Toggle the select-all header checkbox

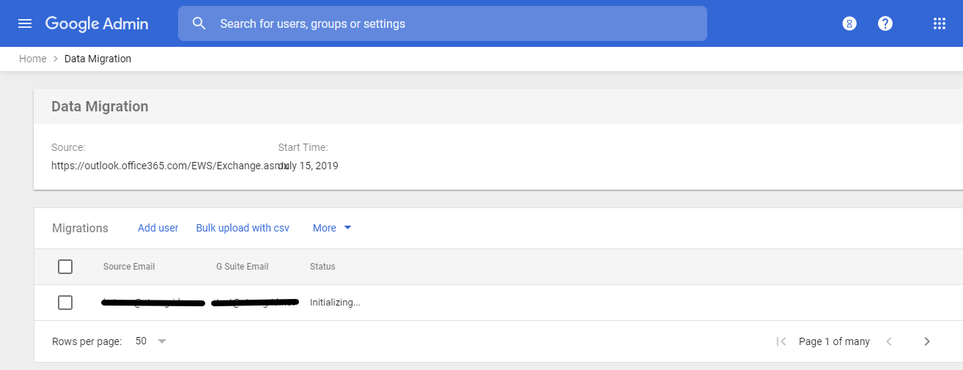click(x=65, y=267)
